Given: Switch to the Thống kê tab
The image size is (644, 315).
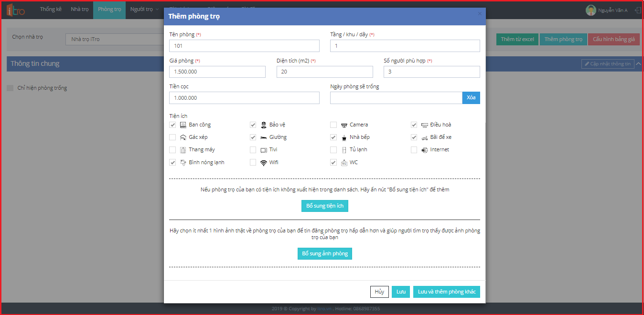Looking at the screenshot, I should [51, 10].
